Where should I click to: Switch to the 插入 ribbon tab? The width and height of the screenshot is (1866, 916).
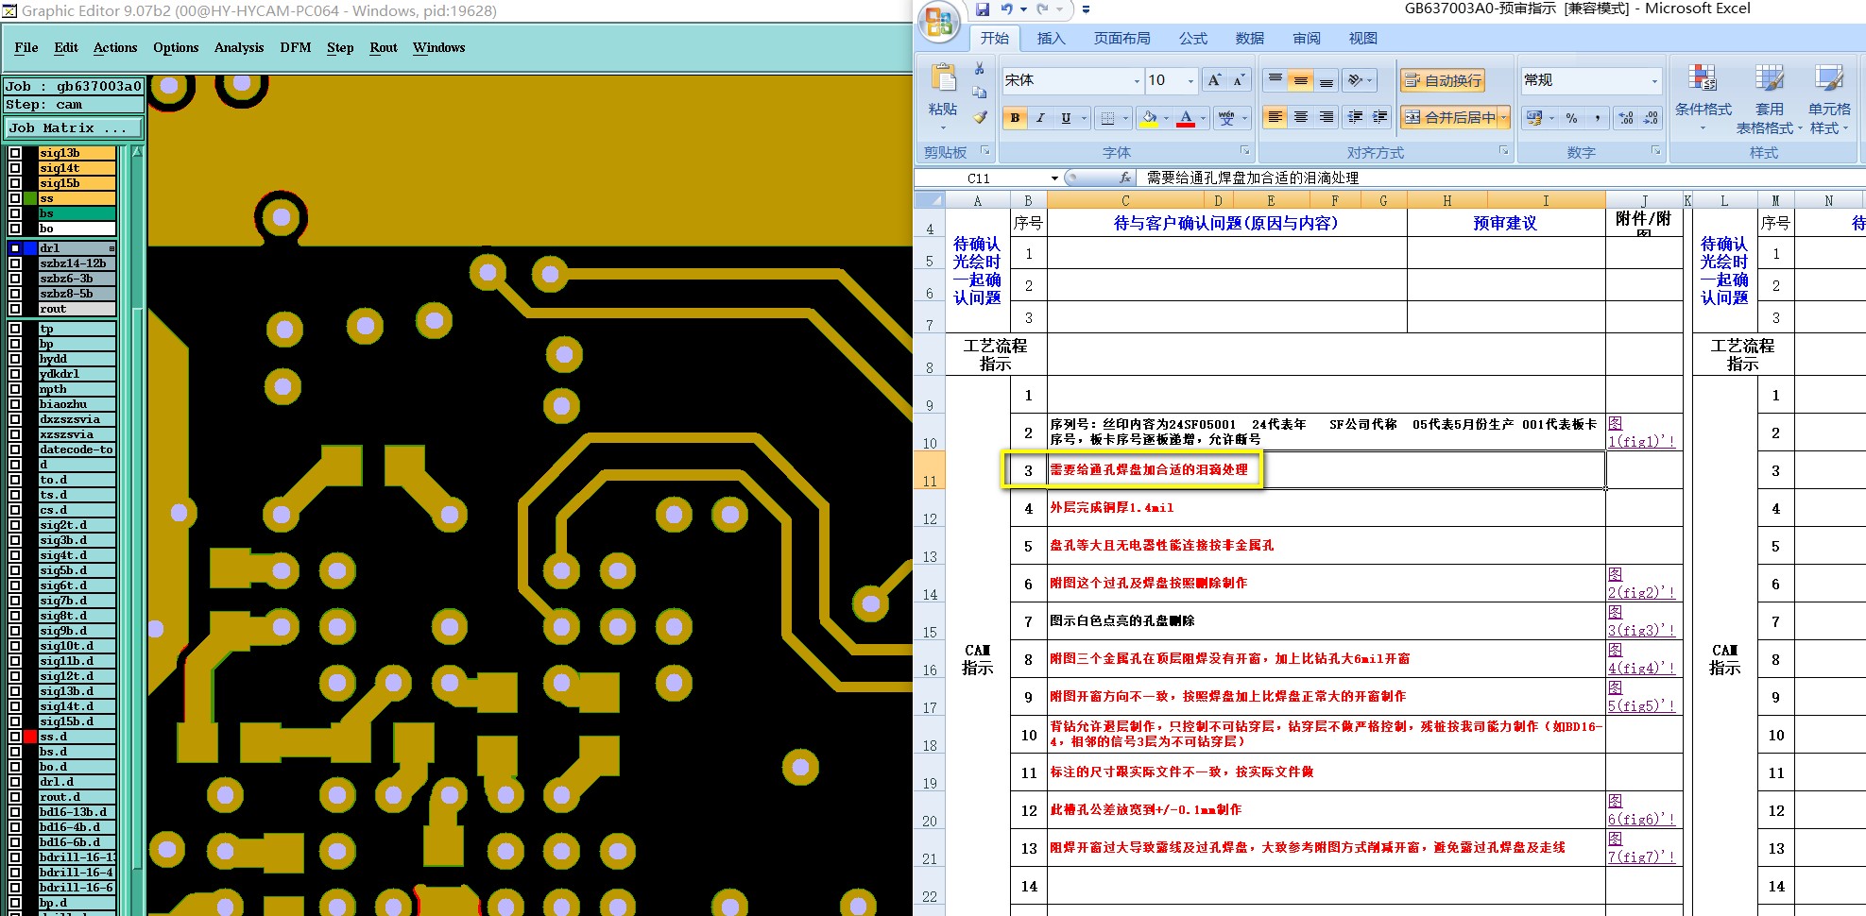pos(1051,39)
